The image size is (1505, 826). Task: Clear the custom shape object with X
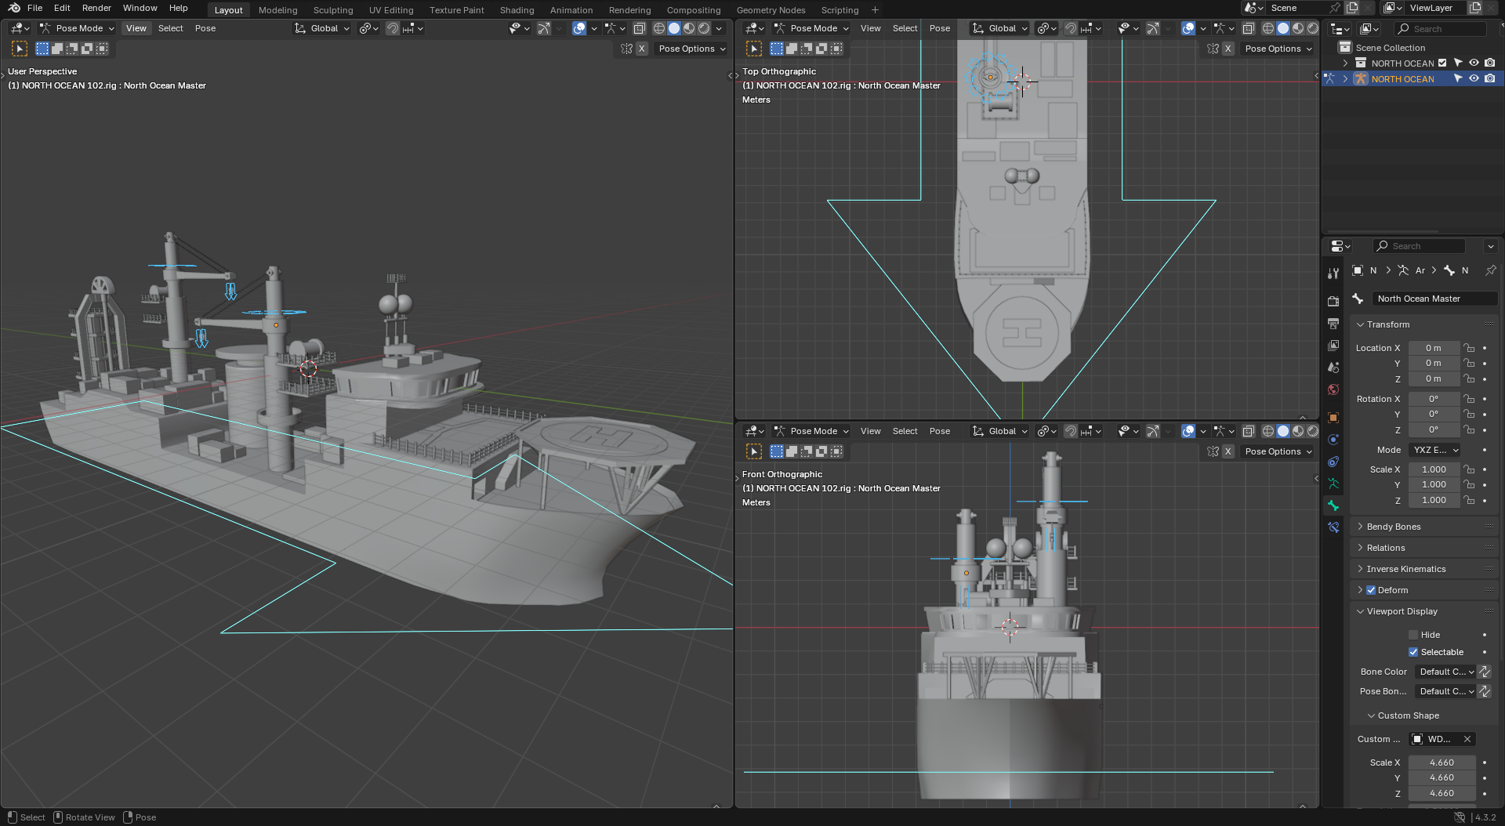coord(1467,739)
